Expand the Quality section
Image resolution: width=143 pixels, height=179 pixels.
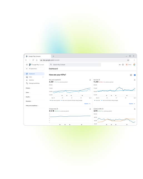coord(28,97)
